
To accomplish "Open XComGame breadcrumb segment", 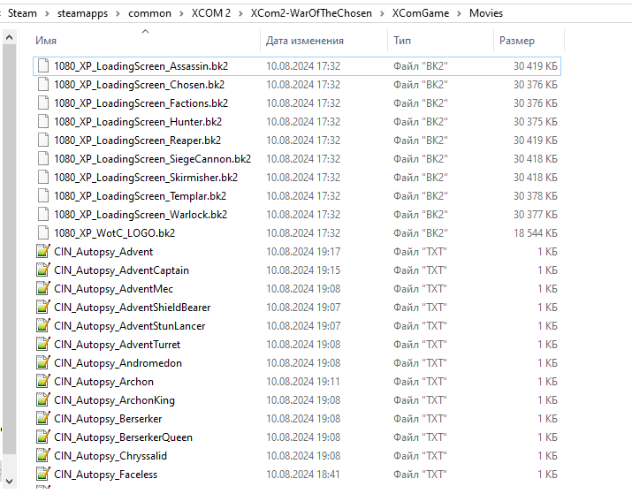I will point(421,13).
